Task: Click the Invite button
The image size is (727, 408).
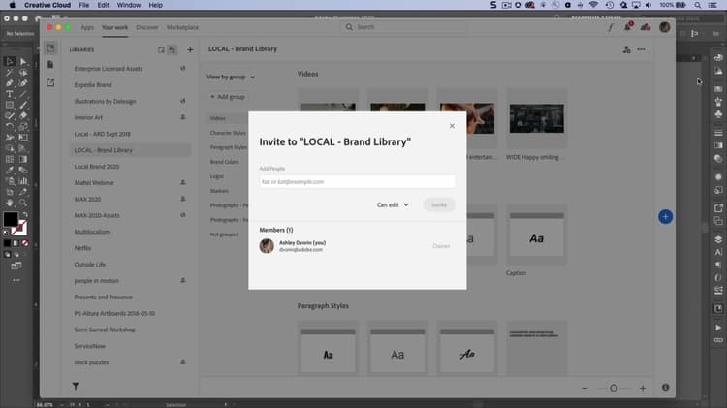Action: point(439,204)
